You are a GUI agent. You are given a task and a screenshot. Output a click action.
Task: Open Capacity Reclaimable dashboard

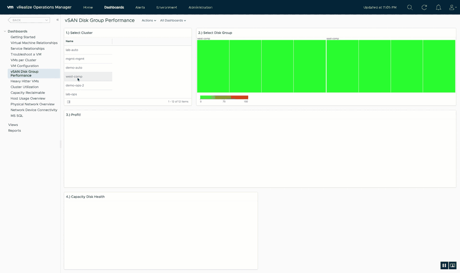[x=28, y=92]
